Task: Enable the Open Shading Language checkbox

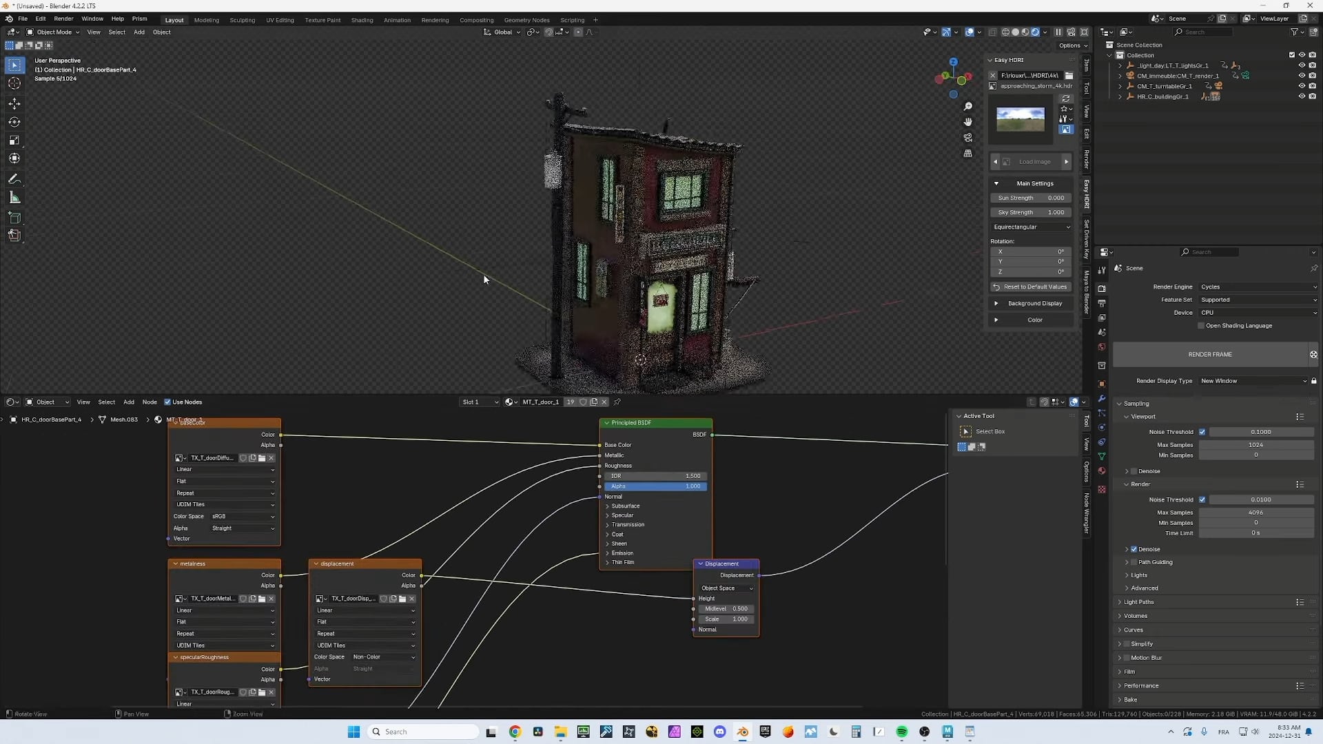Action: [1202, 325]
